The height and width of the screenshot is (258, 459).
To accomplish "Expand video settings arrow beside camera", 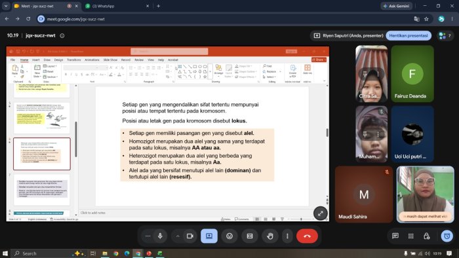I will (178, 236).
